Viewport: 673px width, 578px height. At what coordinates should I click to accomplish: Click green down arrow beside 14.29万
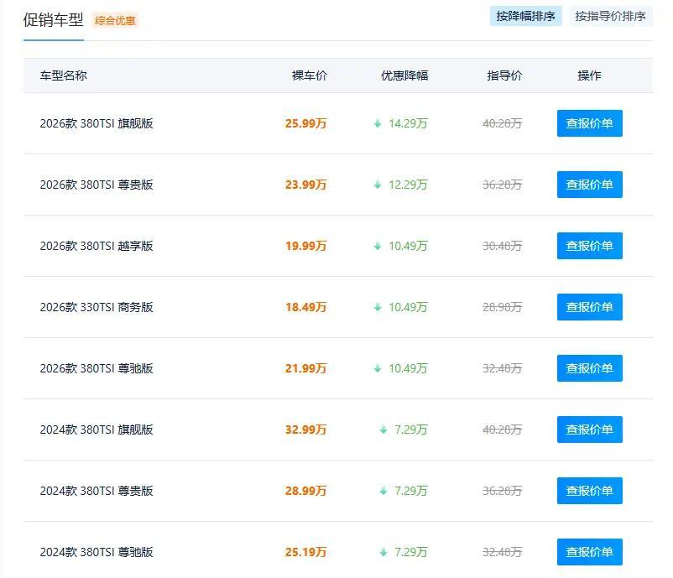[x=378, y=123]
